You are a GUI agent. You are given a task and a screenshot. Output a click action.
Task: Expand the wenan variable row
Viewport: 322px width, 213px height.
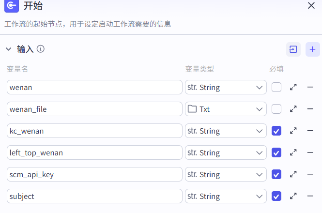293,87
